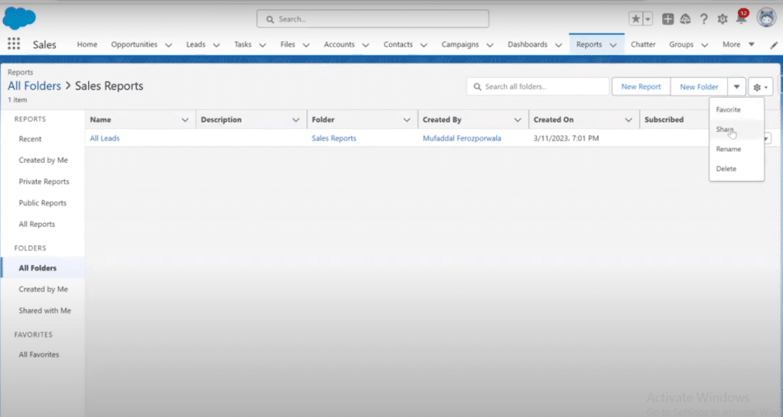Open Created On column chevron
The image size is (783, 417).
tap(629, 120)
